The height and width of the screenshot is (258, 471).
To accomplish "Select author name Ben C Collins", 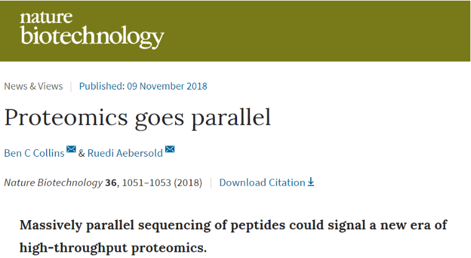I will (34, 153).
